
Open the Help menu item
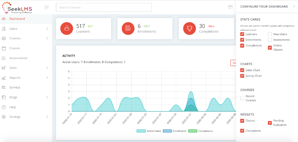point(26,107)
